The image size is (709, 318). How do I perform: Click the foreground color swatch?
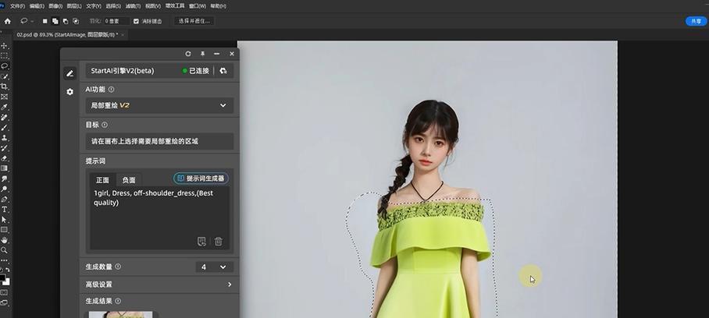coord(2,277)
